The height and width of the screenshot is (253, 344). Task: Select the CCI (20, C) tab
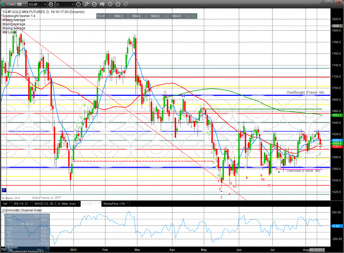click(x=90, y=203)
